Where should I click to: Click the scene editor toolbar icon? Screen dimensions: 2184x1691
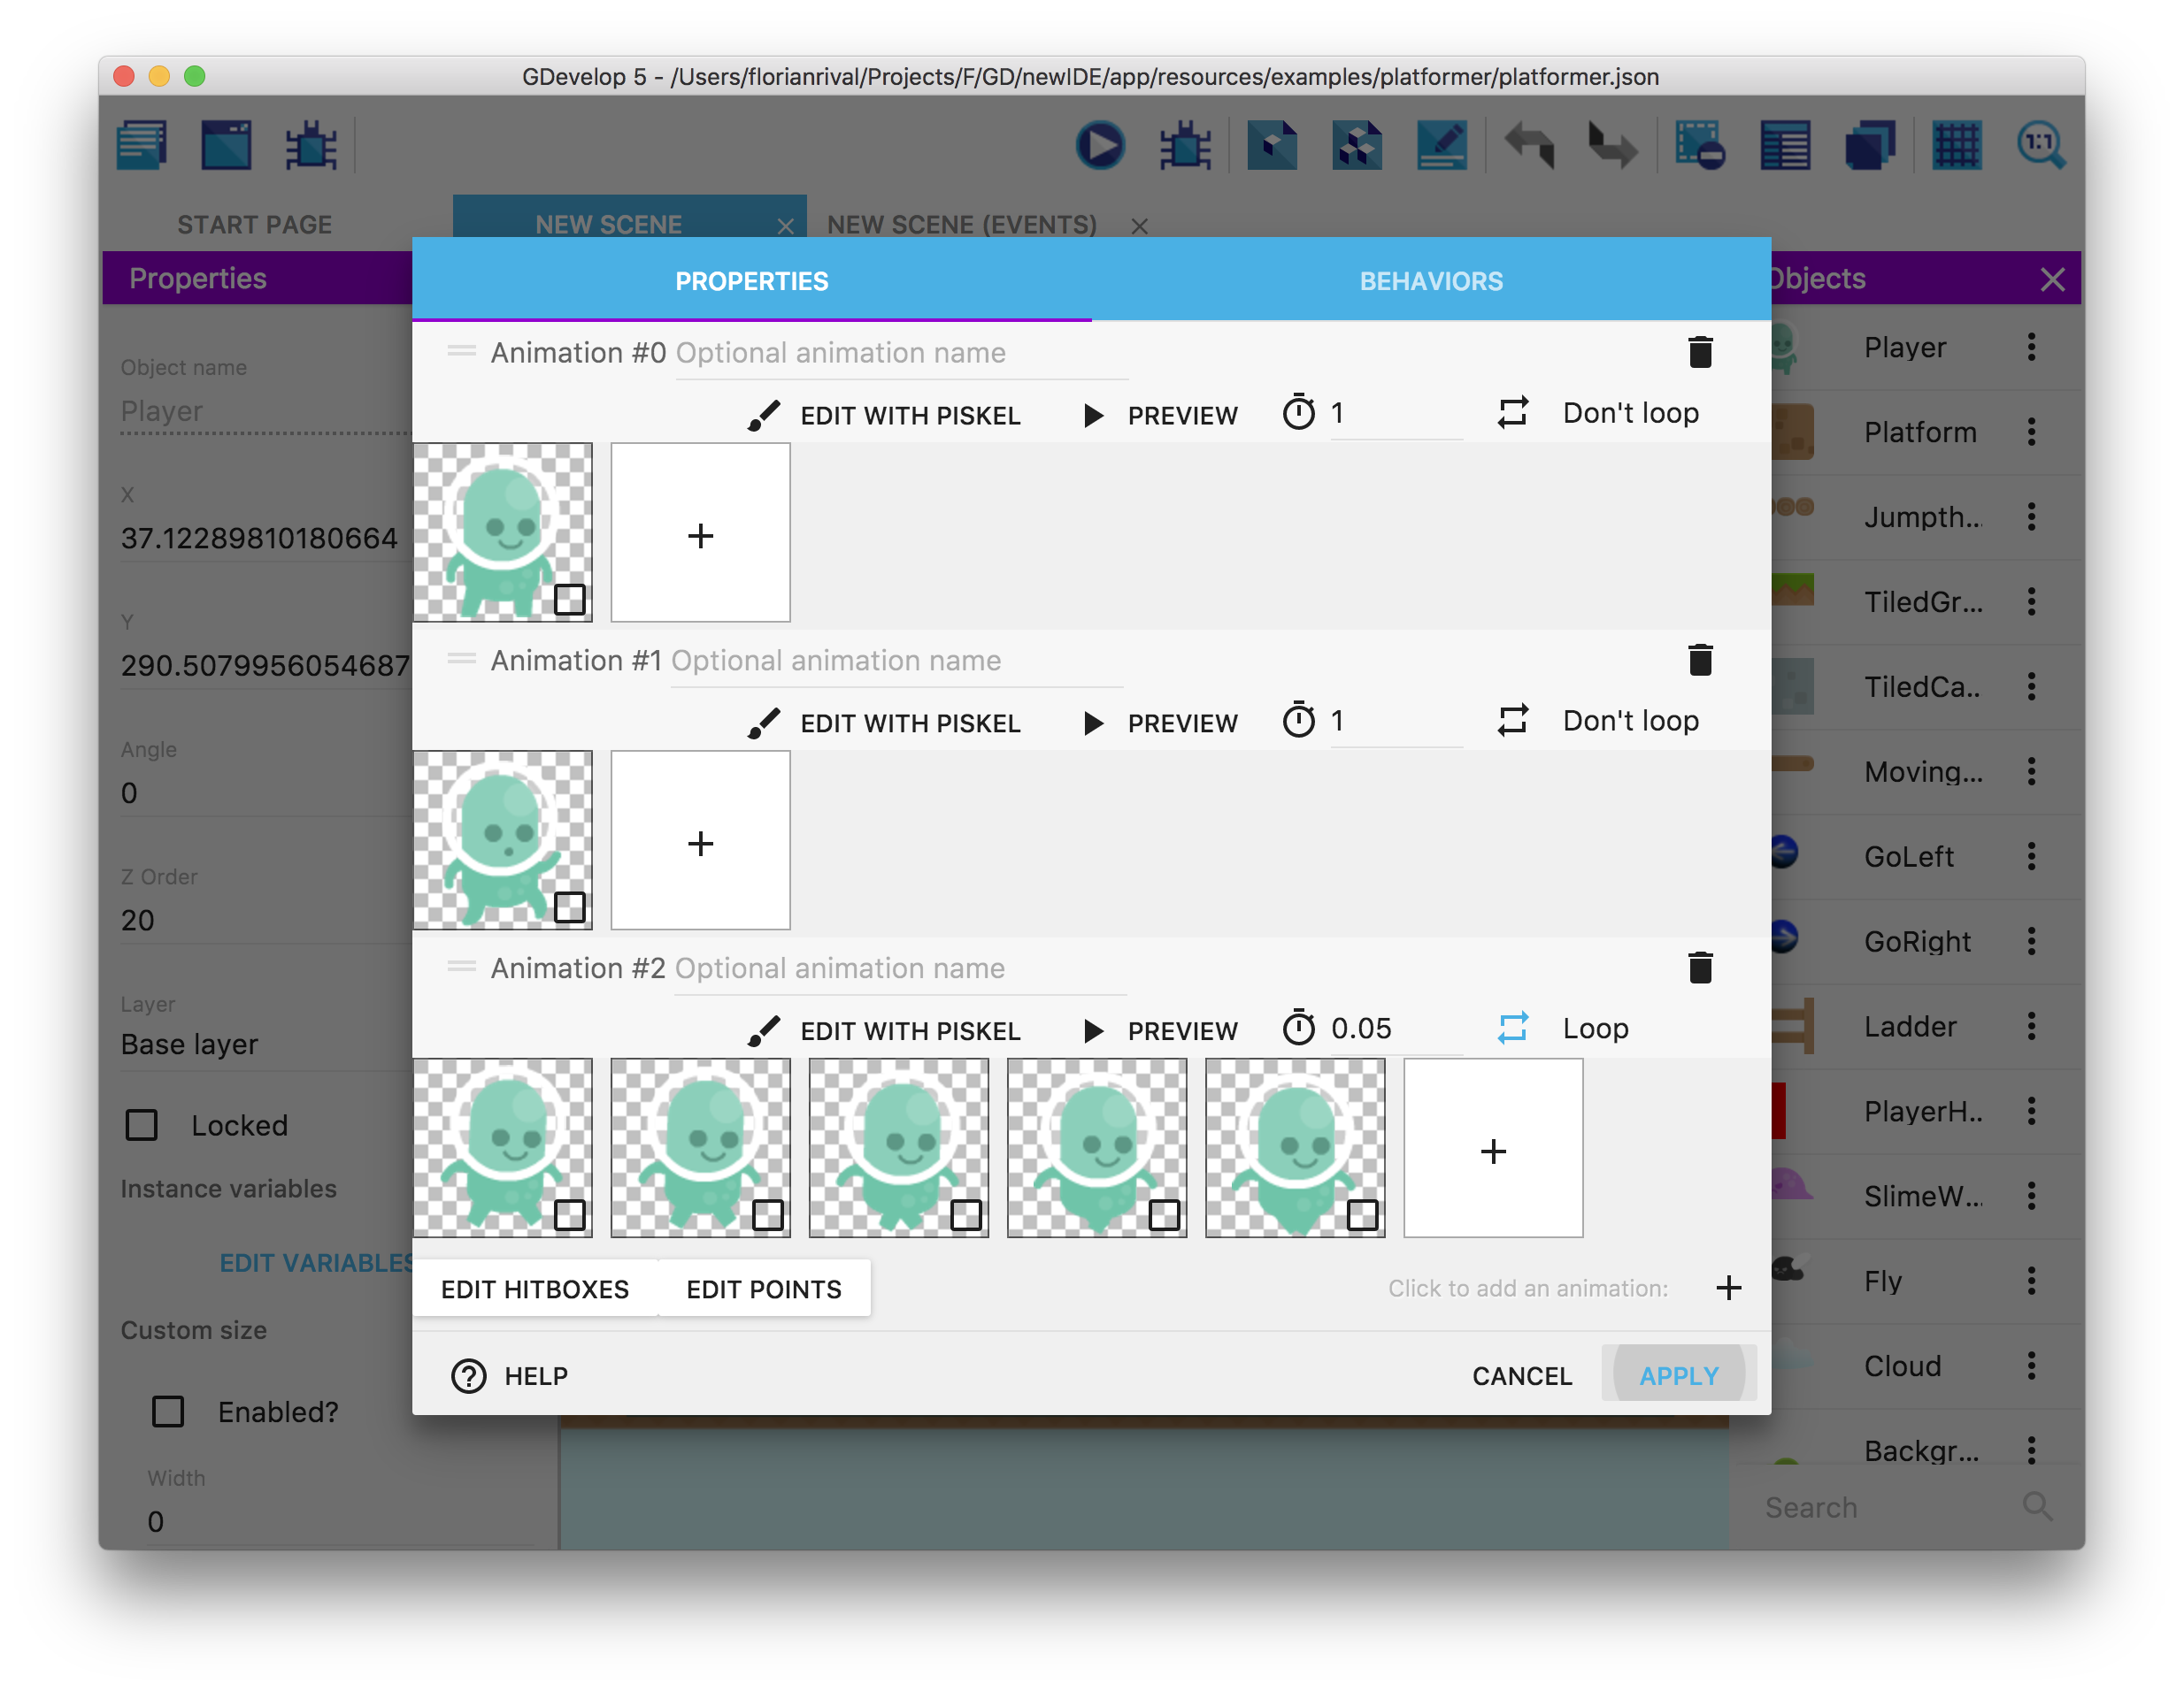(x=226, y=146)
